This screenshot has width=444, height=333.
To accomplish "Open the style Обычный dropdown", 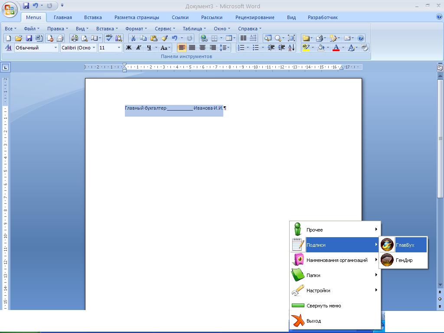I will 55,48.
